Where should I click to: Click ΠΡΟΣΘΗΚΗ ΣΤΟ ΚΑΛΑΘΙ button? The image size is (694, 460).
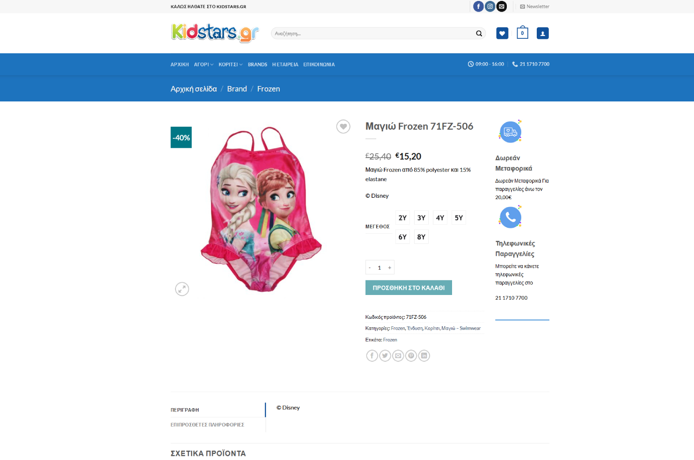pyautogui.click(x=409, y=288)
